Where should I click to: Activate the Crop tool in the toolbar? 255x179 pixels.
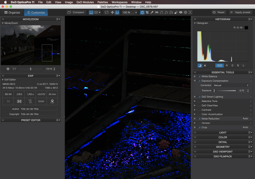(x=147, y=12)
